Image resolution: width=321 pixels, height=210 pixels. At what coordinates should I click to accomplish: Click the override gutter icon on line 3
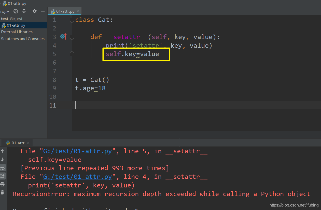63,37
